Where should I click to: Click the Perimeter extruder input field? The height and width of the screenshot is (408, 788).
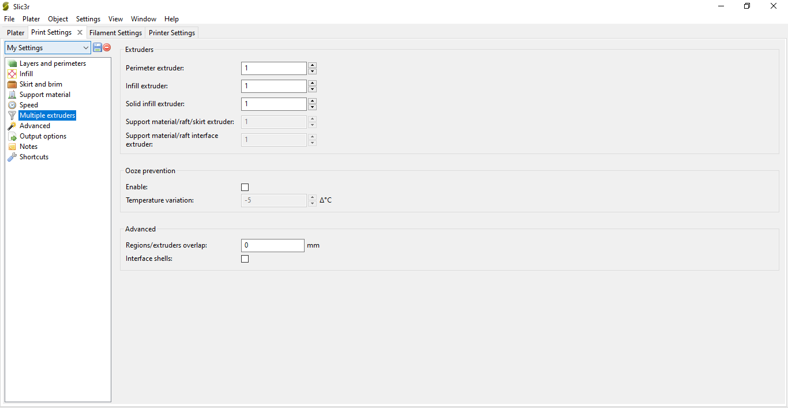pos(274,68)
